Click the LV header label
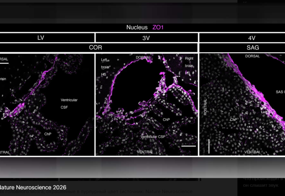The image size is (285, 196). tap(40, 38)
